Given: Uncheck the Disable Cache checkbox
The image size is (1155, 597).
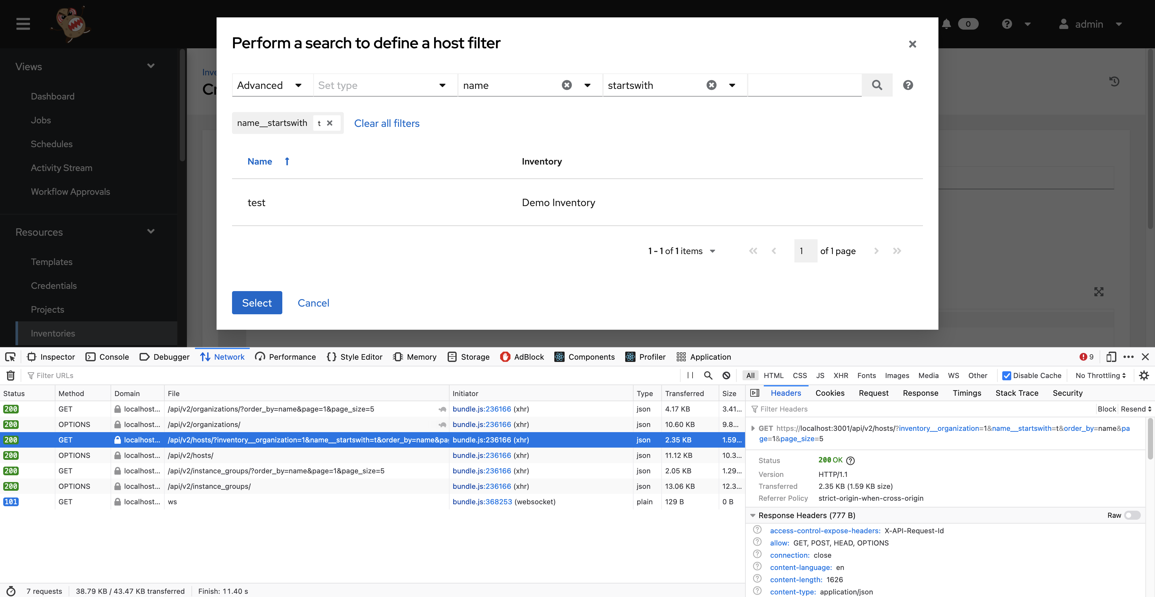Looking at the screenshot, I should tap(1007, 375).
